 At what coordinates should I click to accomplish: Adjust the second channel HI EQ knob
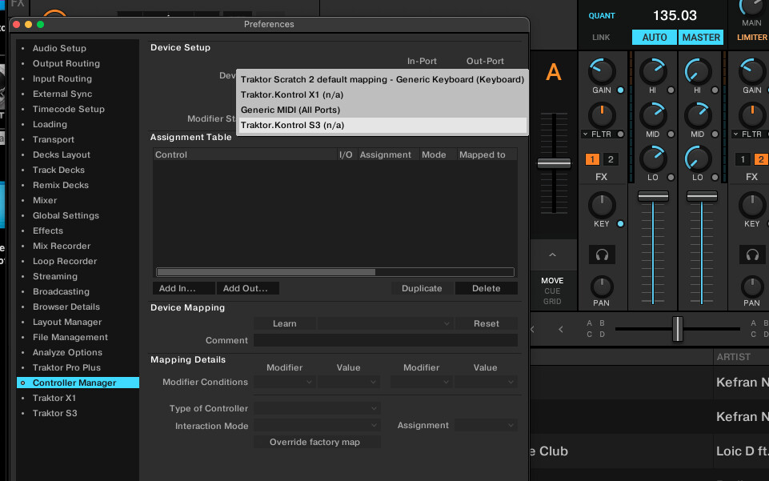(698, 71)
